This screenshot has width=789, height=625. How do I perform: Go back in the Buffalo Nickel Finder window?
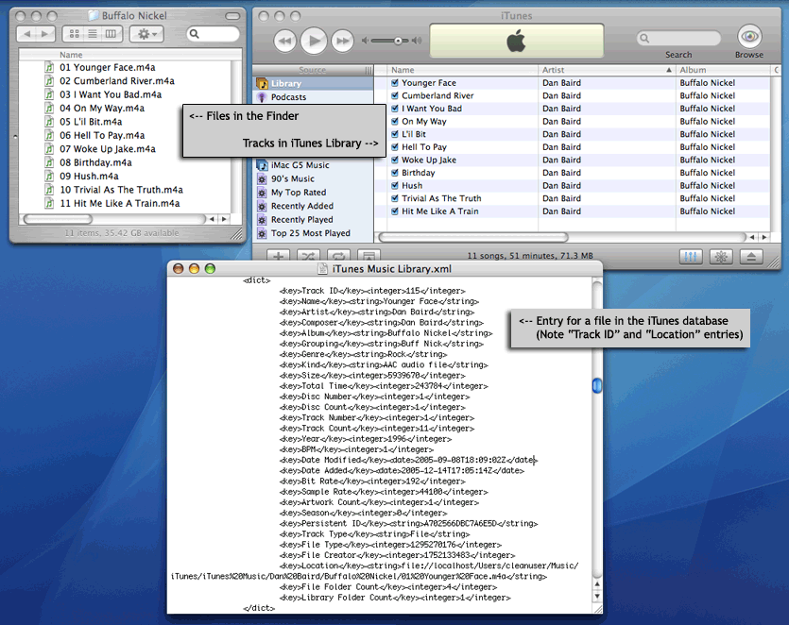[x=26, y=34]
